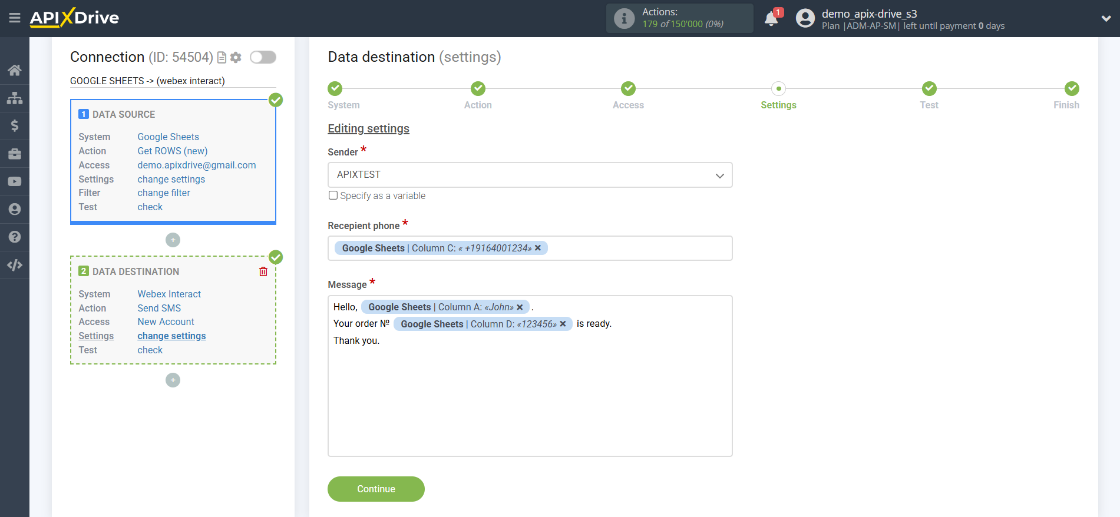Open the notifications bell

[x=771, y=19]
